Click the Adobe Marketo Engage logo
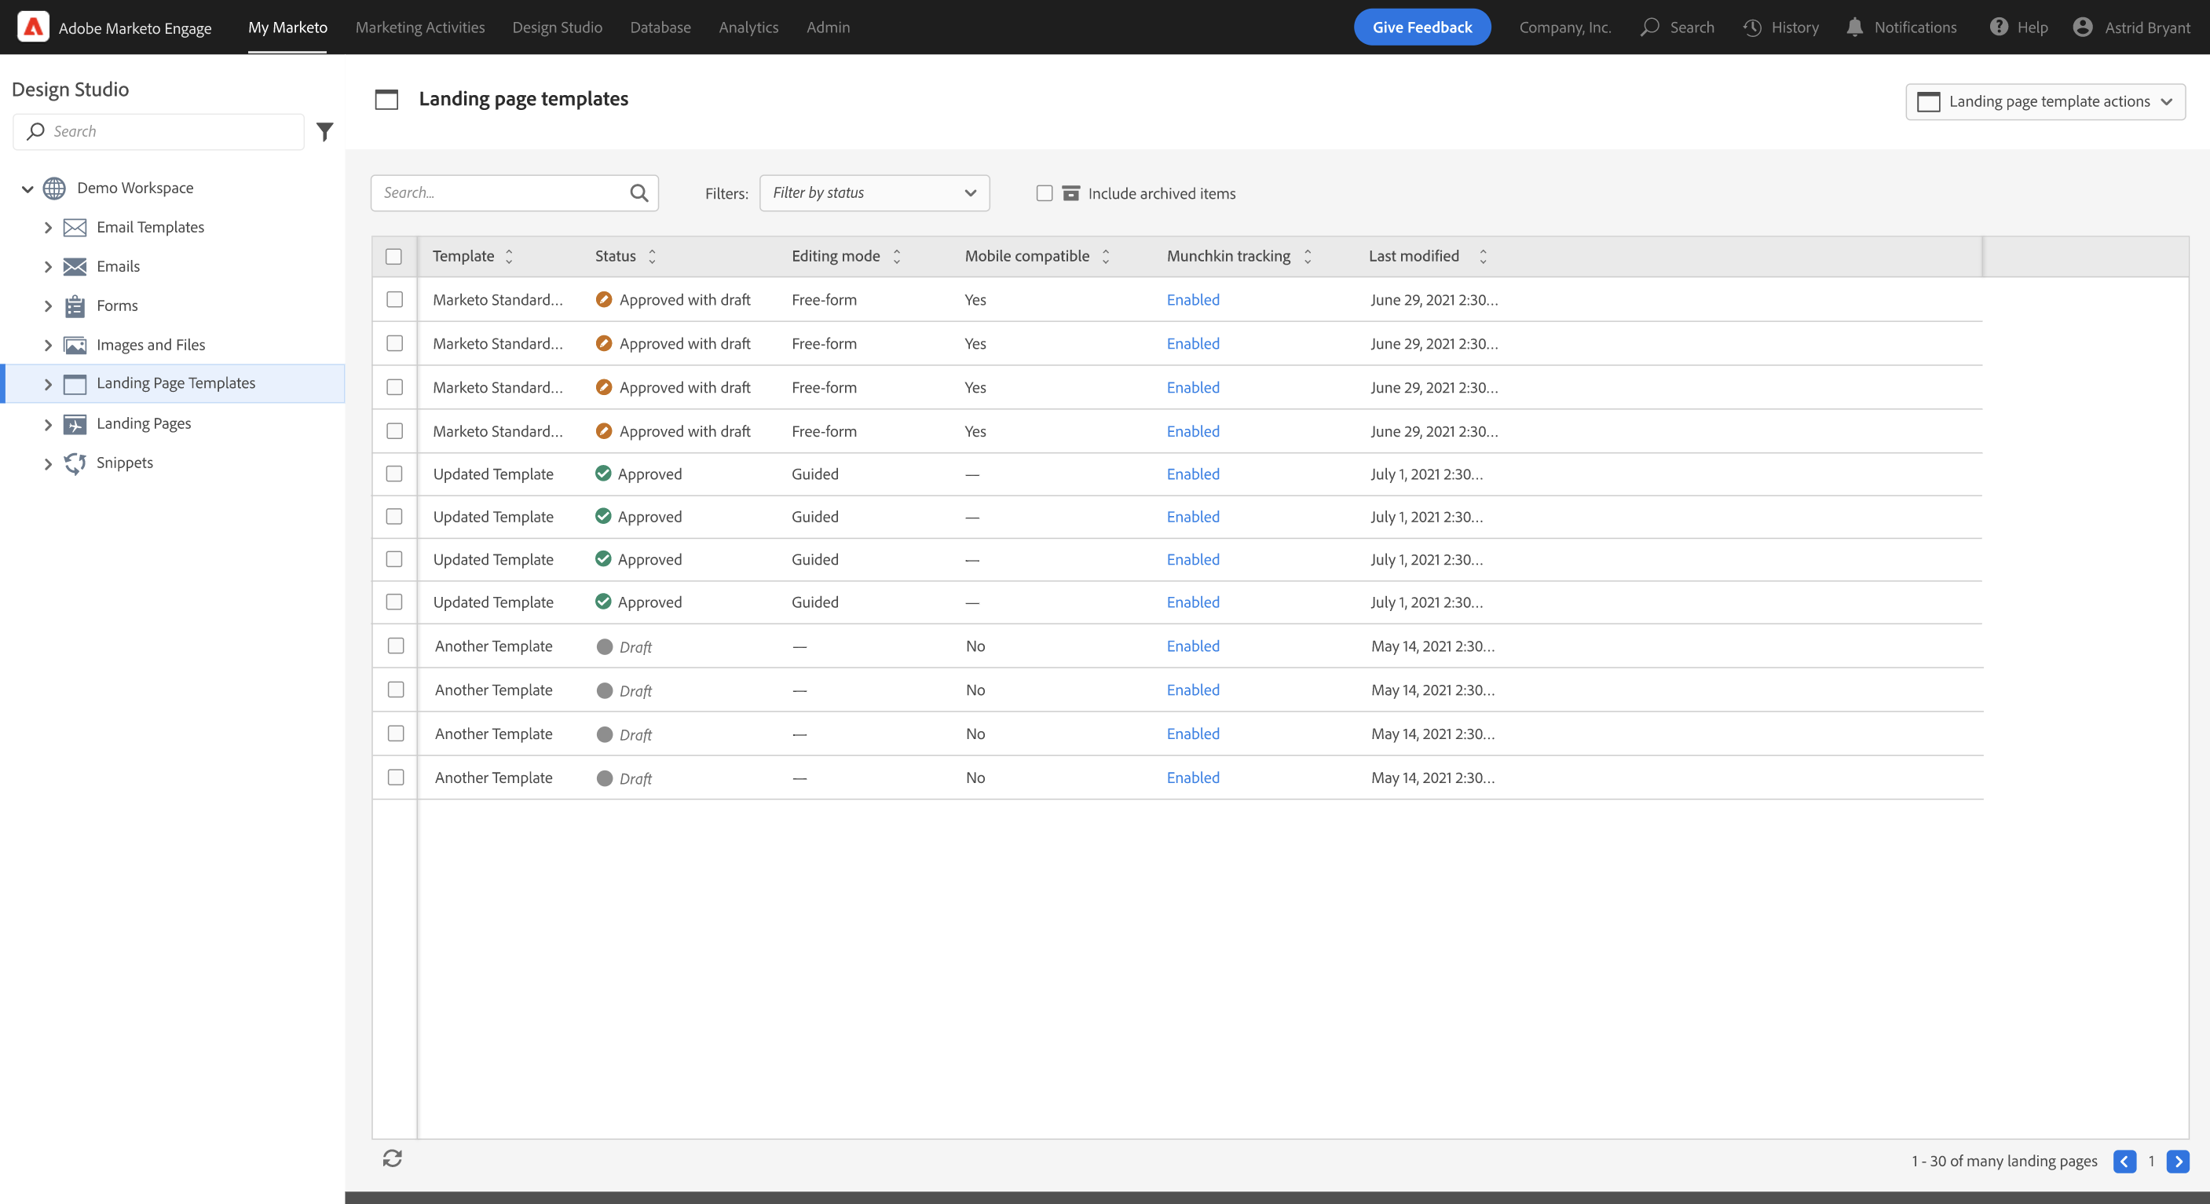This screenshot has height=1204, width=2210. [31, 27]
